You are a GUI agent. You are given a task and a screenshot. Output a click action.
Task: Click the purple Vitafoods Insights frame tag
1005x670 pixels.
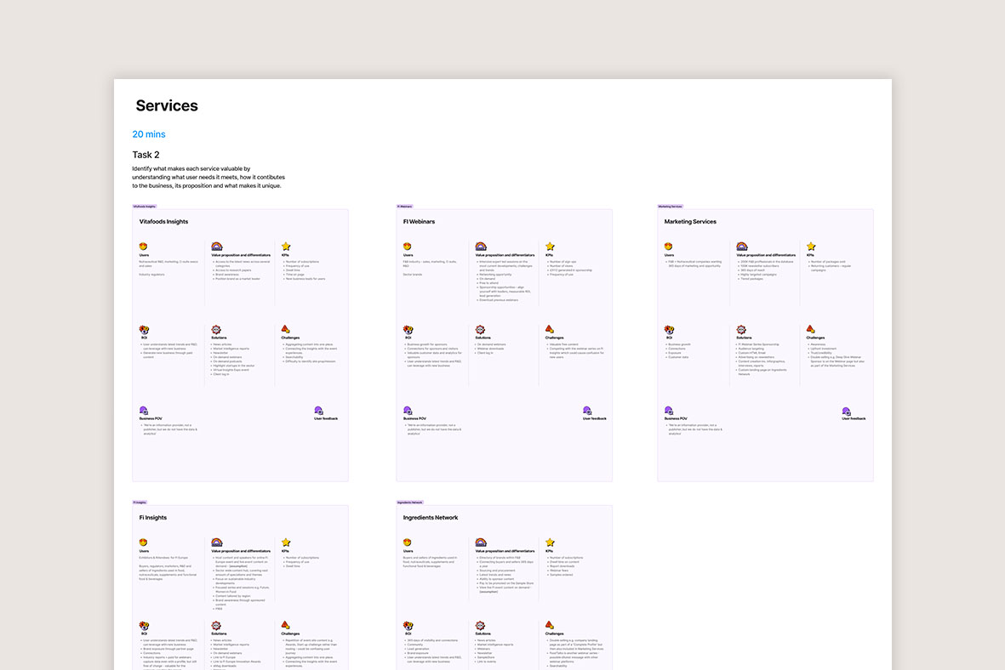pyautogui.click(x=144, y=207)
